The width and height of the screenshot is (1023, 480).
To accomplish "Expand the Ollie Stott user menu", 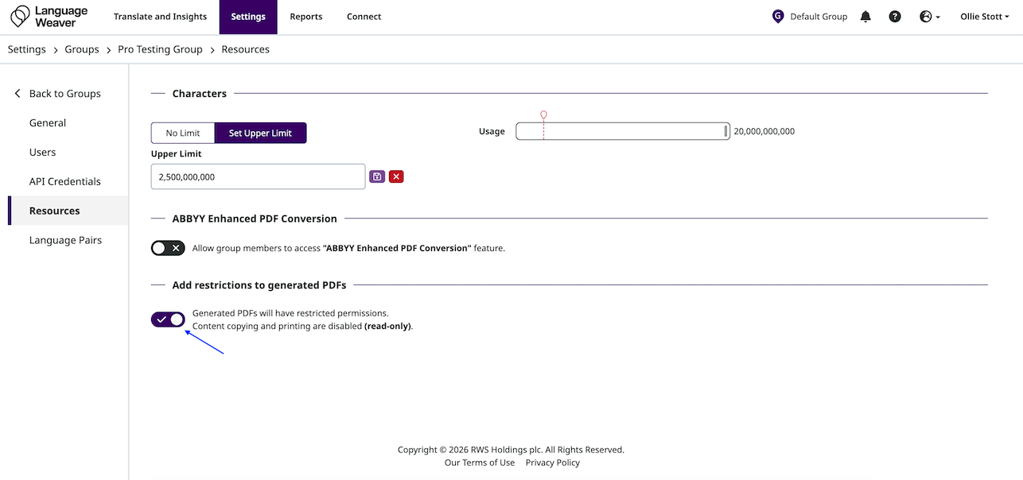I will (984, 17).
